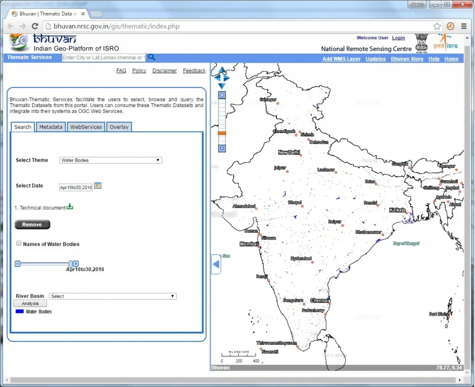
Task: Open the Disclaimer link
Action: click(165, 70)
